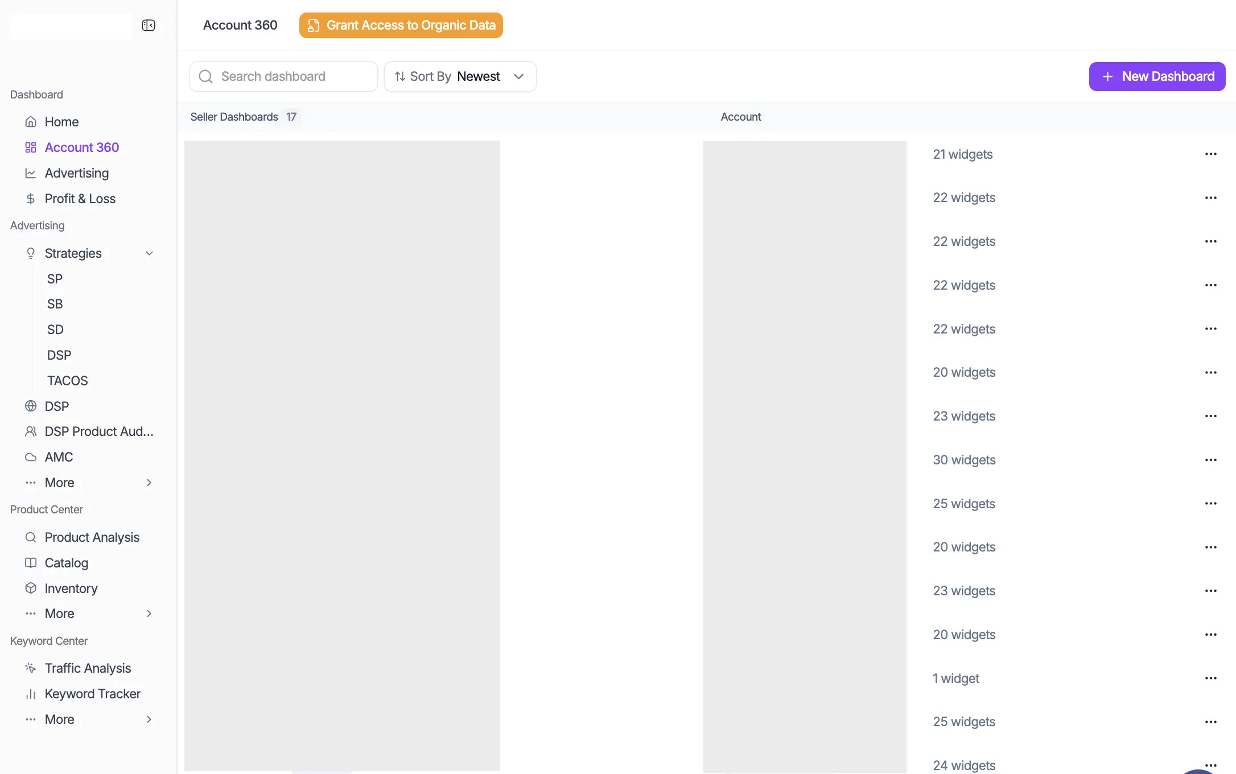
Task: Click the '30 widgets' text
Action: [x=964, y=460]
